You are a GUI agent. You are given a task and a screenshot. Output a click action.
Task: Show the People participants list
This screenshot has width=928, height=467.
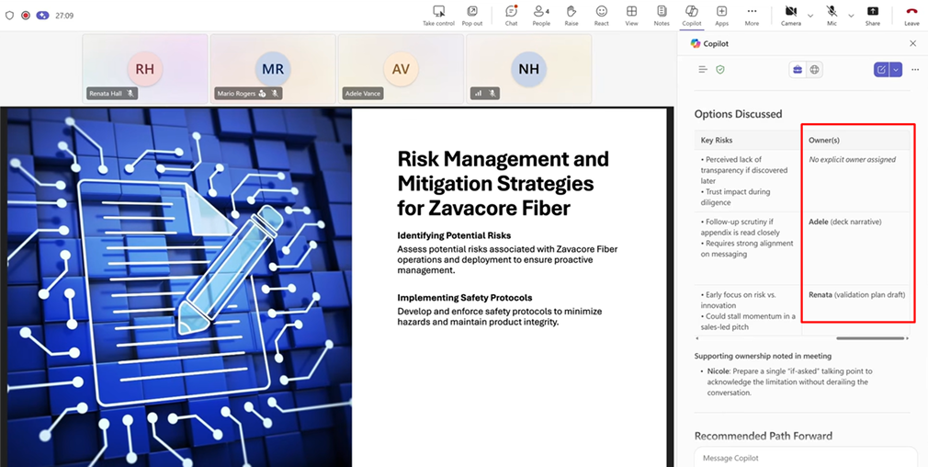(x=541, y=14)
